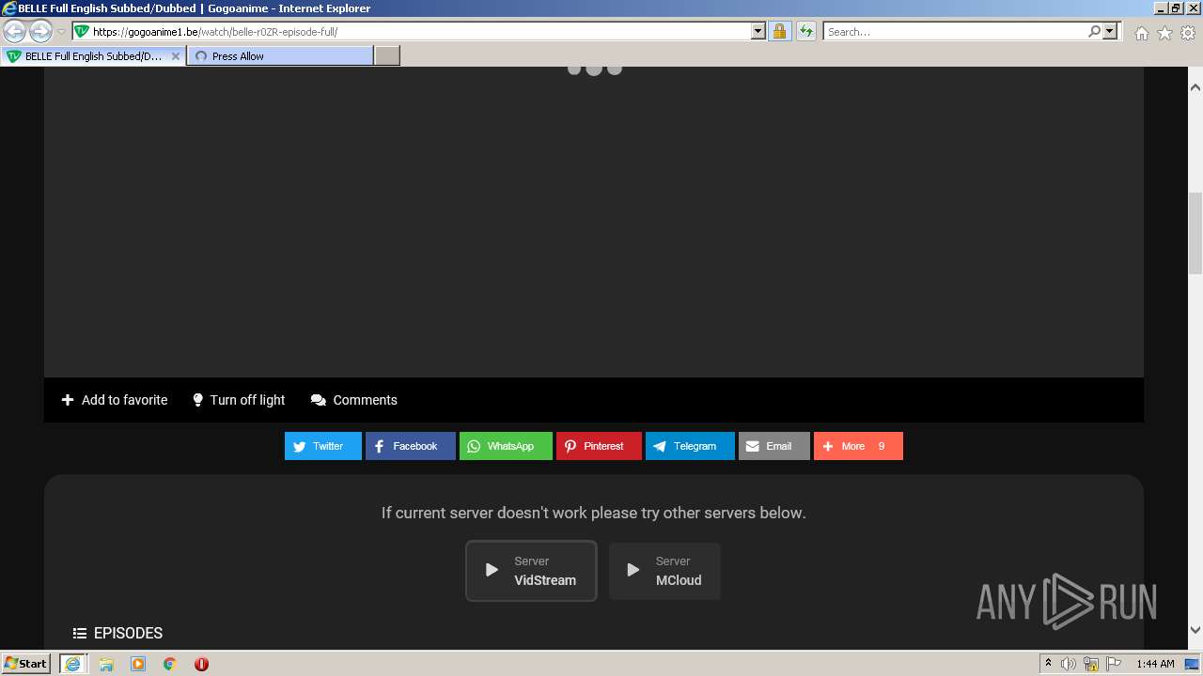The height and width of the screenshot is (676, 1203).
Task: Add video to favorite
Action: click(115, 400)
